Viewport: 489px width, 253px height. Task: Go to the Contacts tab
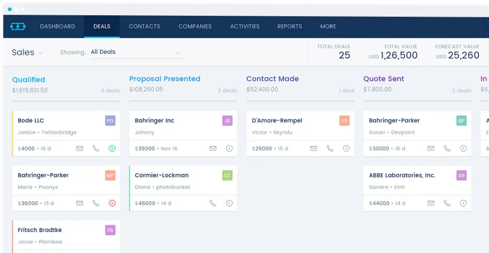144,26
